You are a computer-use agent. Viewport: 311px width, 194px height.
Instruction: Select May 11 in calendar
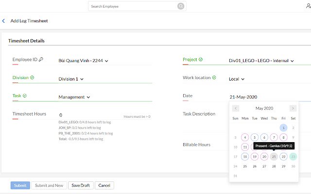click(x=245, y=147)
